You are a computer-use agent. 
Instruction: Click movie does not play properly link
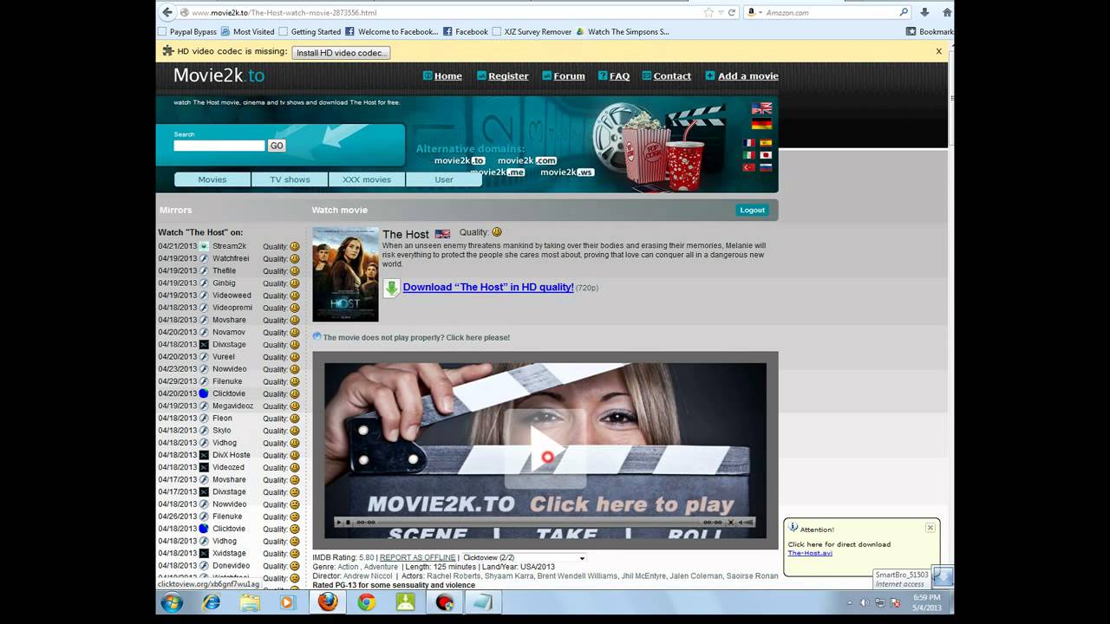(416, 337)
